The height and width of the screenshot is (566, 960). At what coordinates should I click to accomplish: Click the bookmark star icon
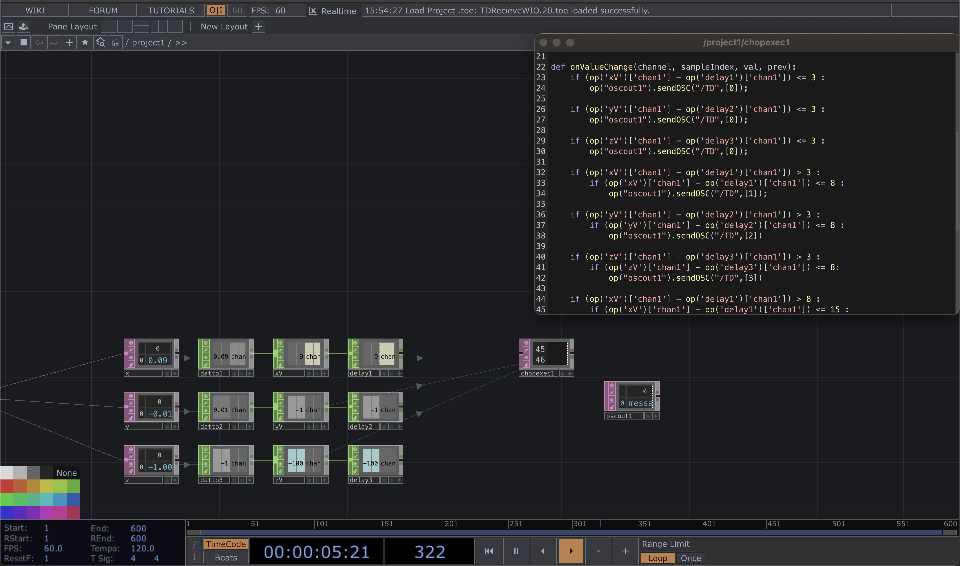point(85,42)
